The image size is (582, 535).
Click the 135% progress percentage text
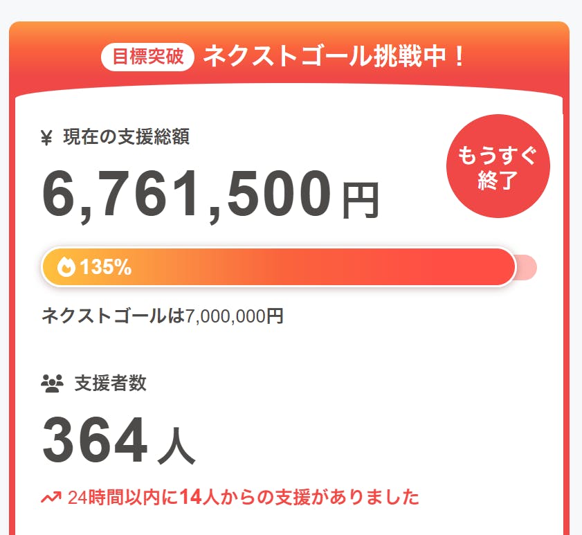(x=105, y=267)
